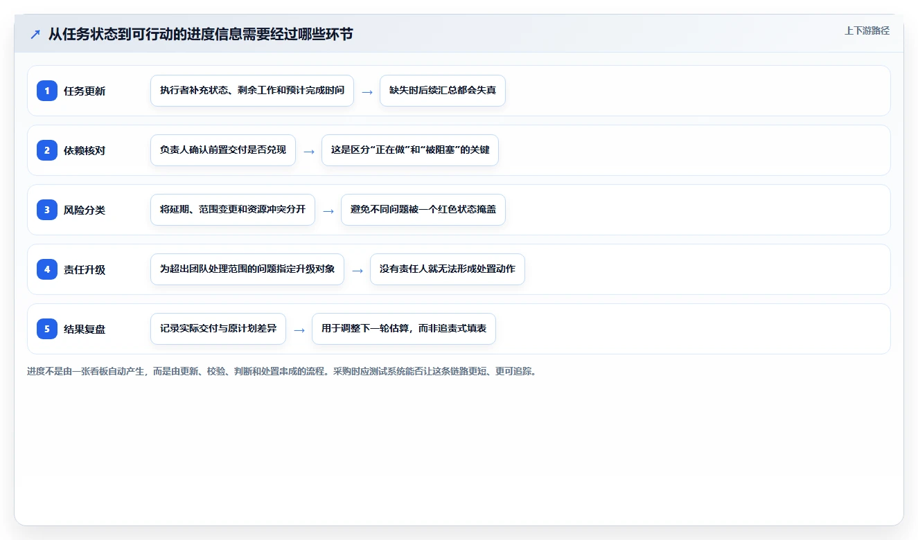918x540 pixels.
Task: Click the 风险分类 step label
Action: [x=85, y=210]
